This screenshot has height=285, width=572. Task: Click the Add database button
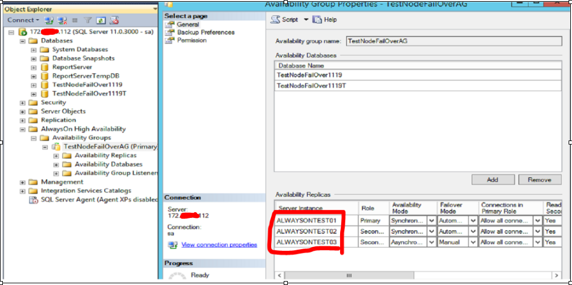[493, 180]
